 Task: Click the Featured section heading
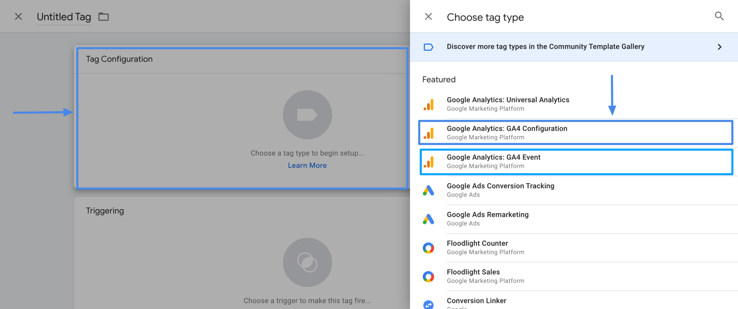click(439, 80)
